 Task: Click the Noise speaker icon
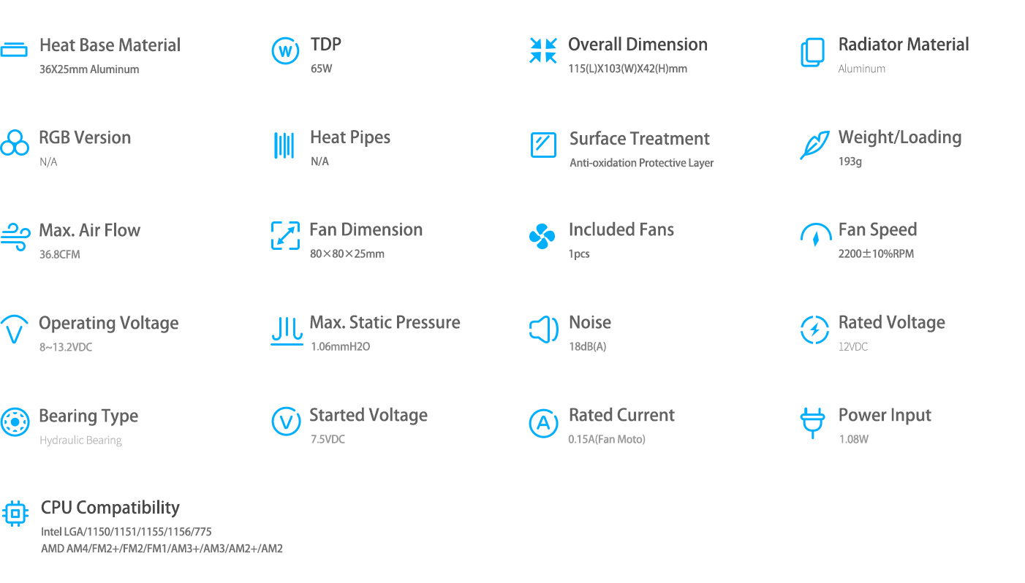click(x=543, y=329)
